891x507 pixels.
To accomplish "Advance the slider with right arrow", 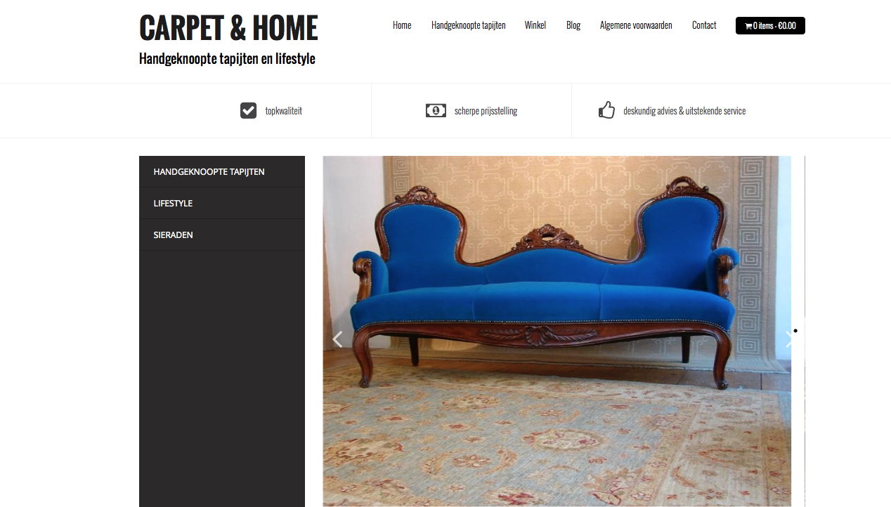I will [790, 339].
